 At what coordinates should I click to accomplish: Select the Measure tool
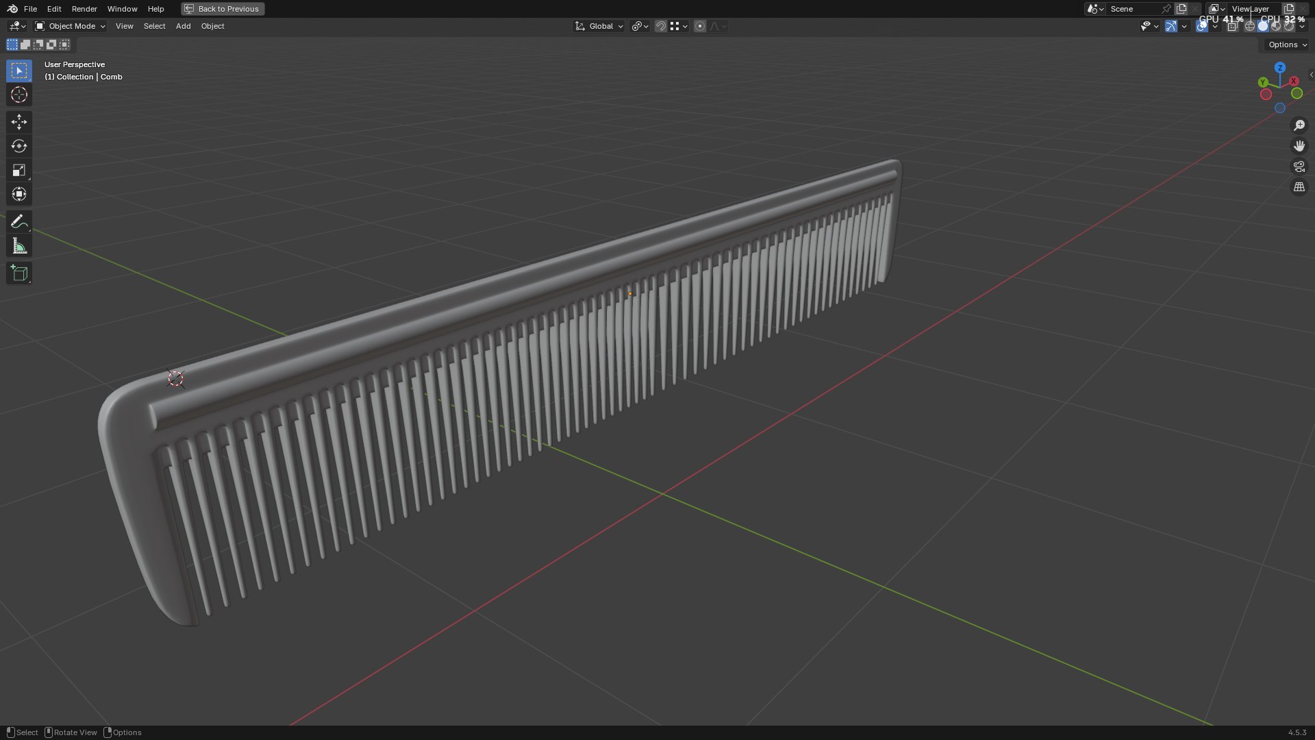point(19,246)
